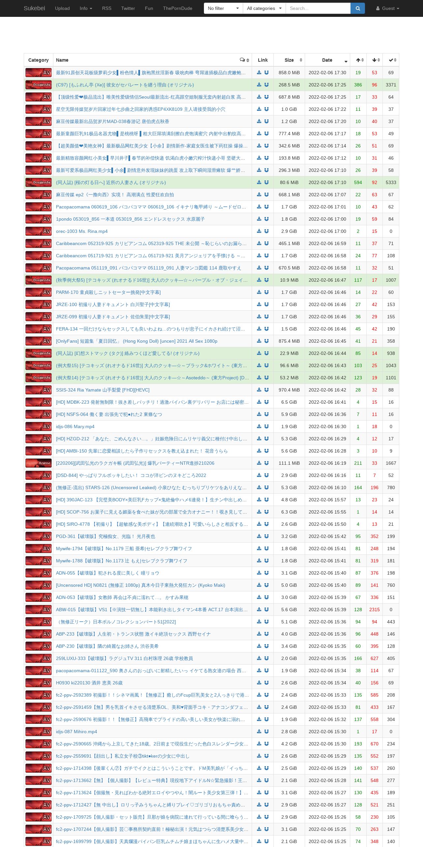Open the orec-1003 Ms. Rina.mp4 torrent page

pyautogui.click(x=82, y=231)
